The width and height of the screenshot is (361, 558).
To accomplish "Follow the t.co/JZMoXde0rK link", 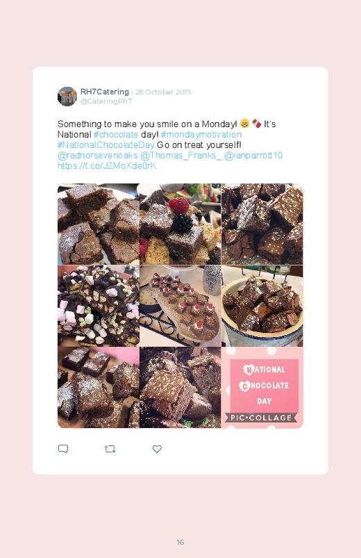I will pyautogui.click(x=107, y=166).
